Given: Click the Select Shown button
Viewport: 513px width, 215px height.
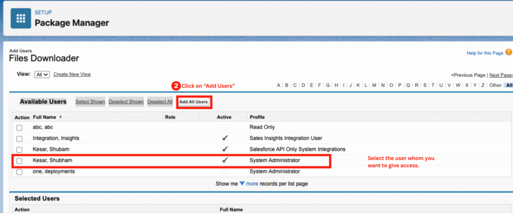Looking at the screenshot, I should [x=90, y=101].
